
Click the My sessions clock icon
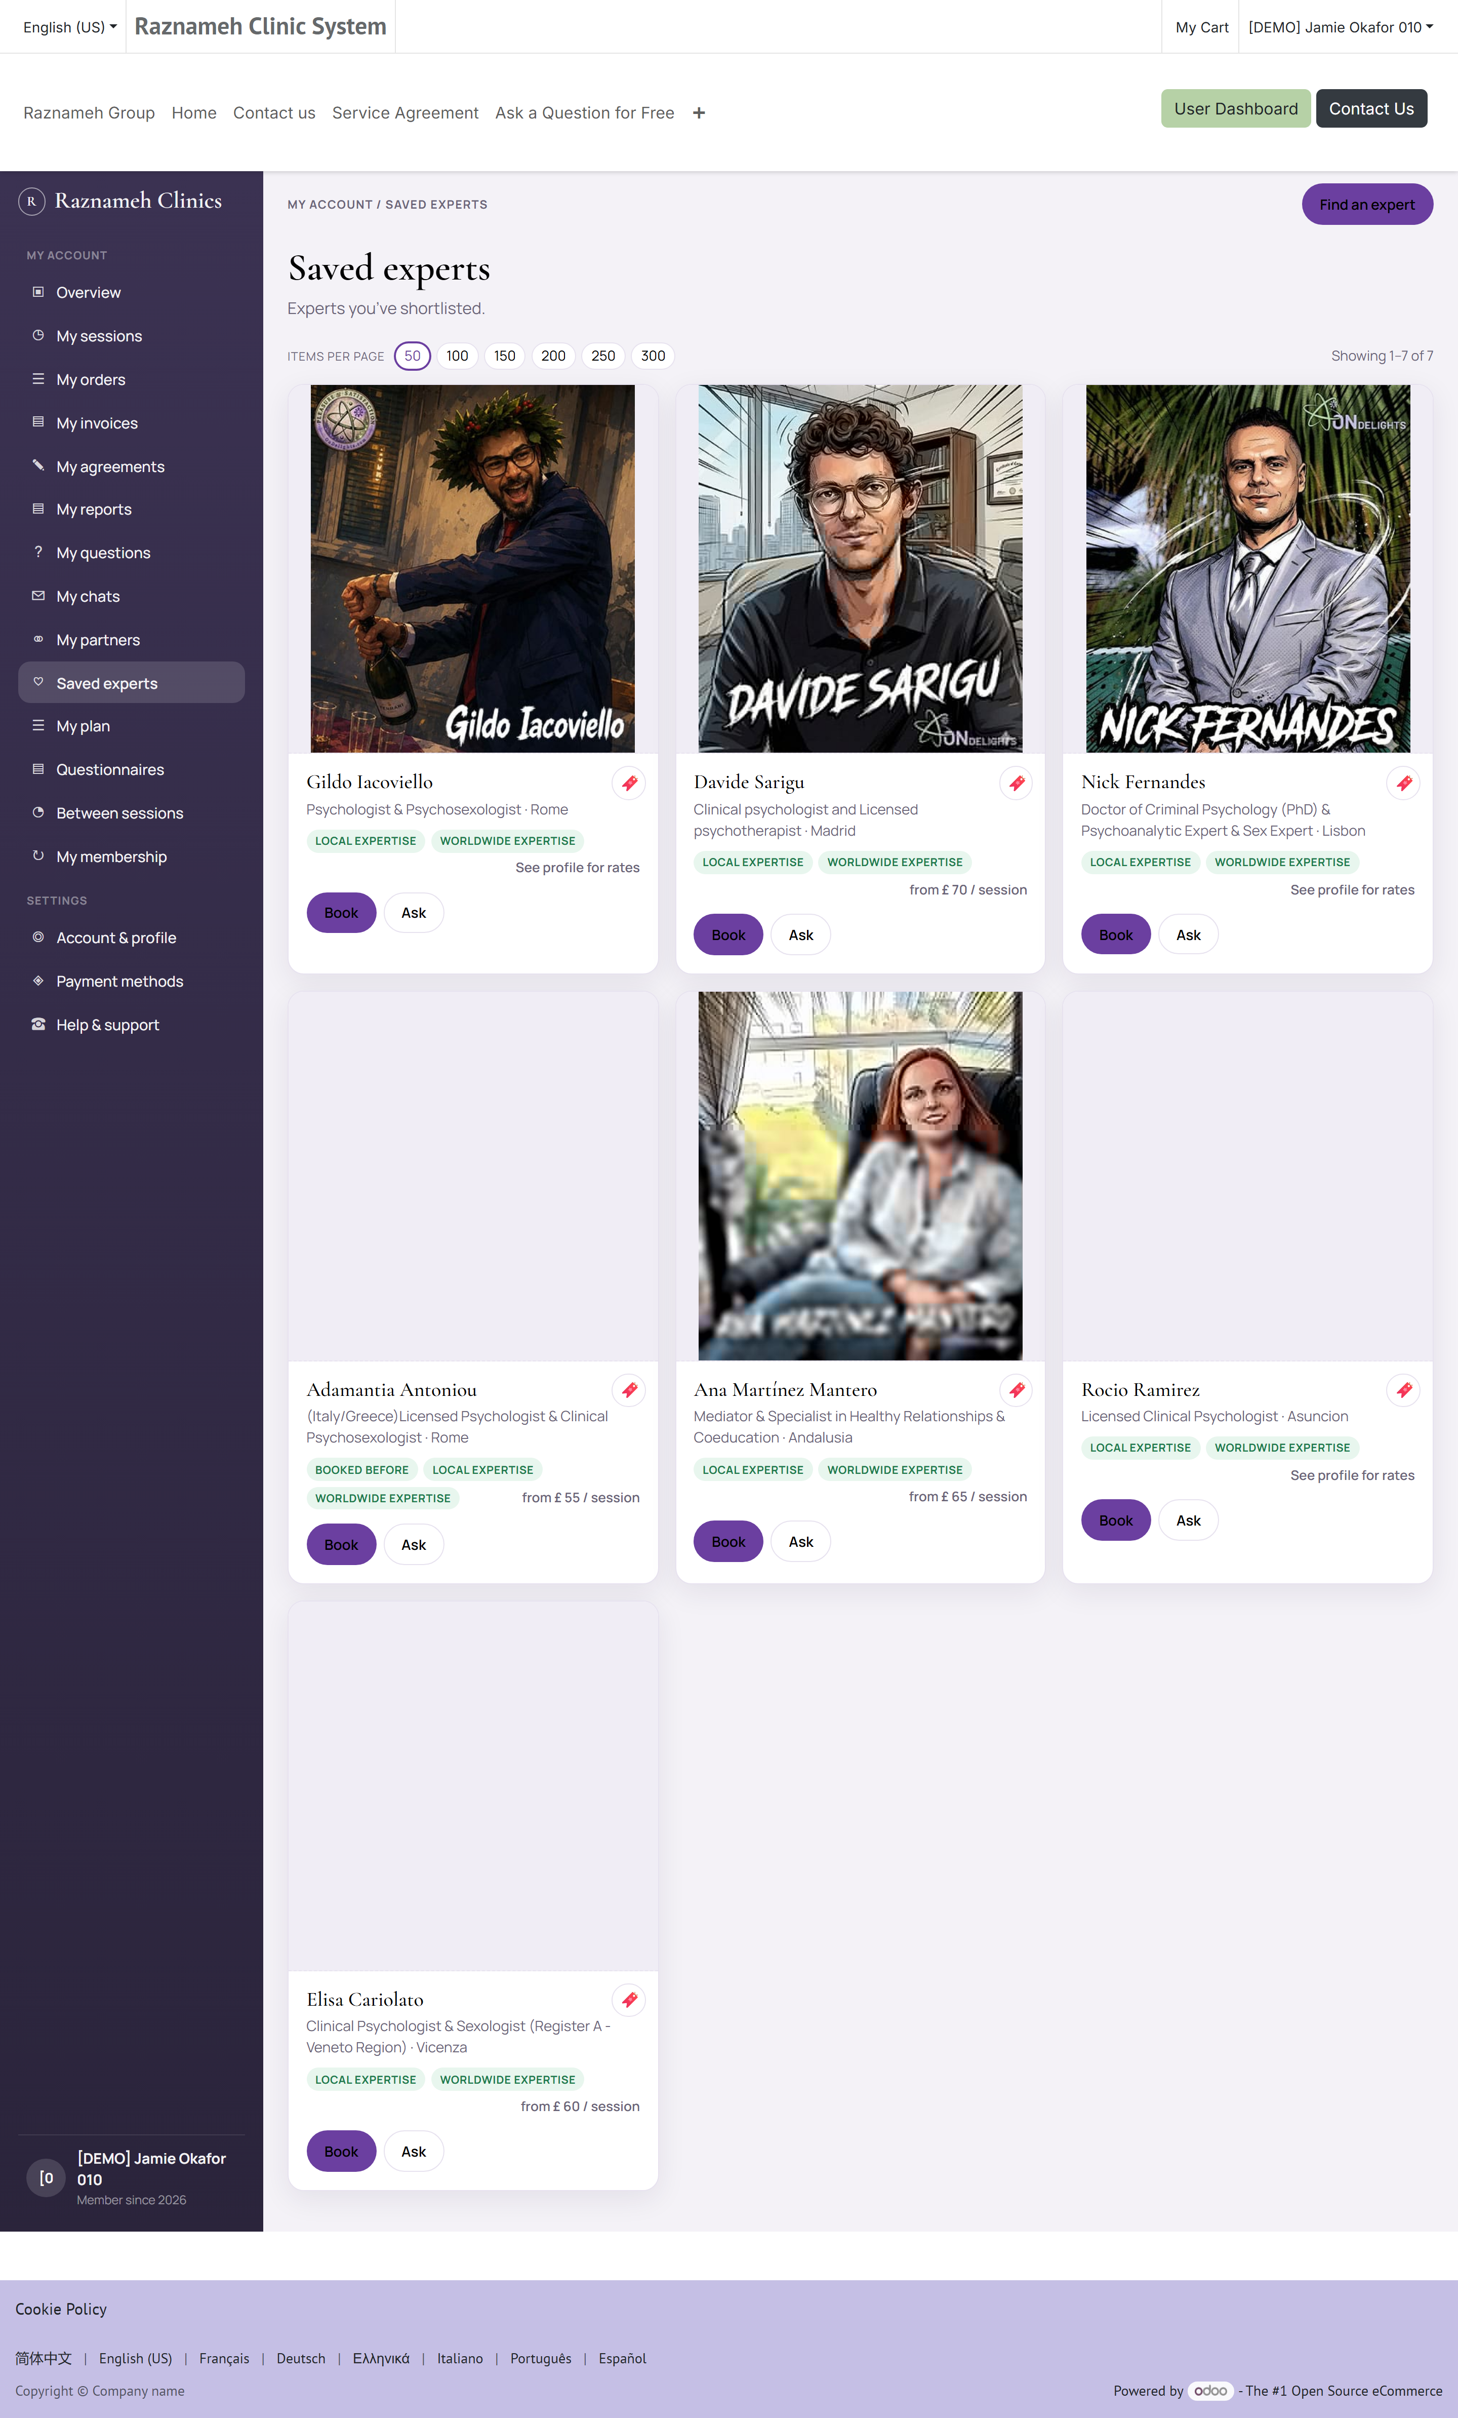click(38, 335)
